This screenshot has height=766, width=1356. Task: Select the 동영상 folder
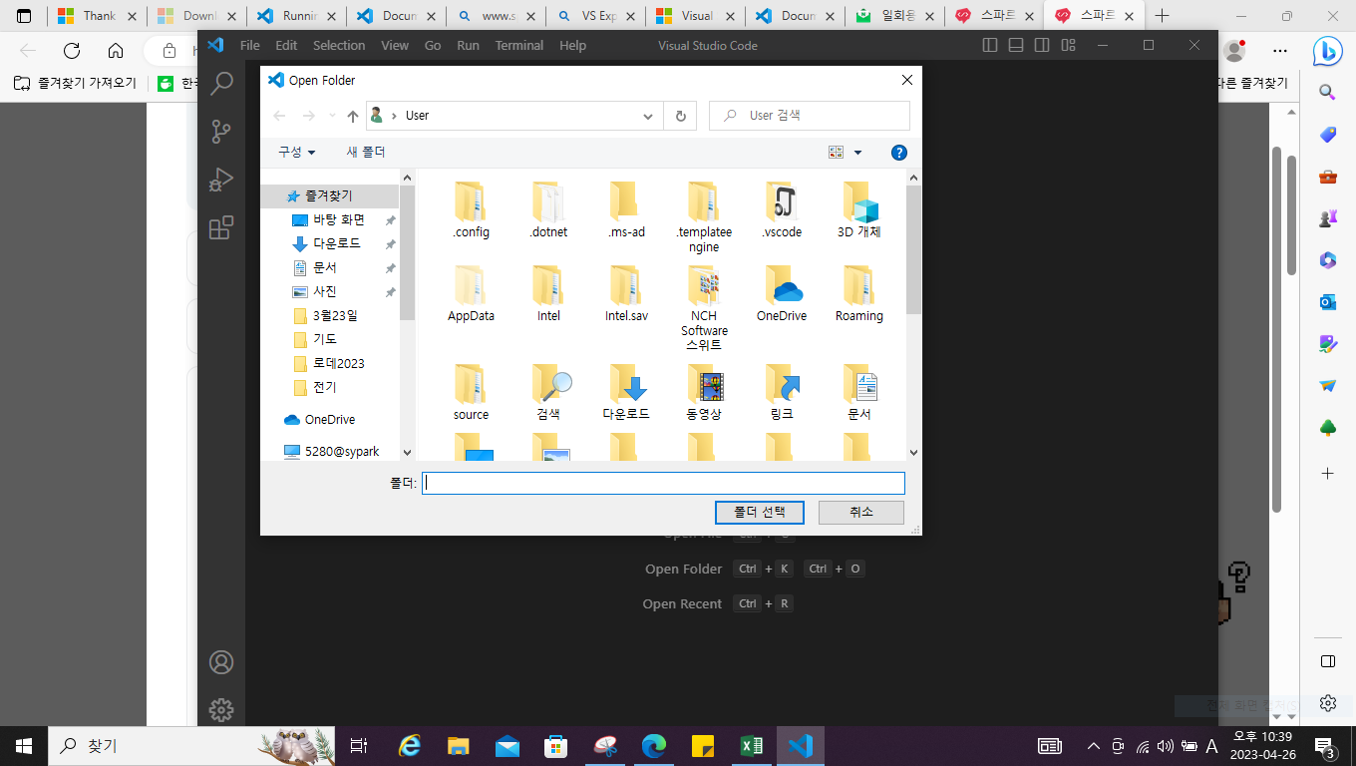704,392
